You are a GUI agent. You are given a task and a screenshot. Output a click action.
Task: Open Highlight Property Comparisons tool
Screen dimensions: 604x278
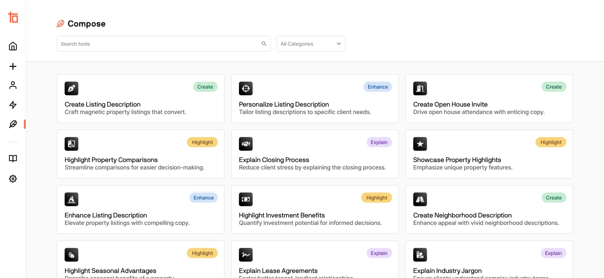coord(140,160)
